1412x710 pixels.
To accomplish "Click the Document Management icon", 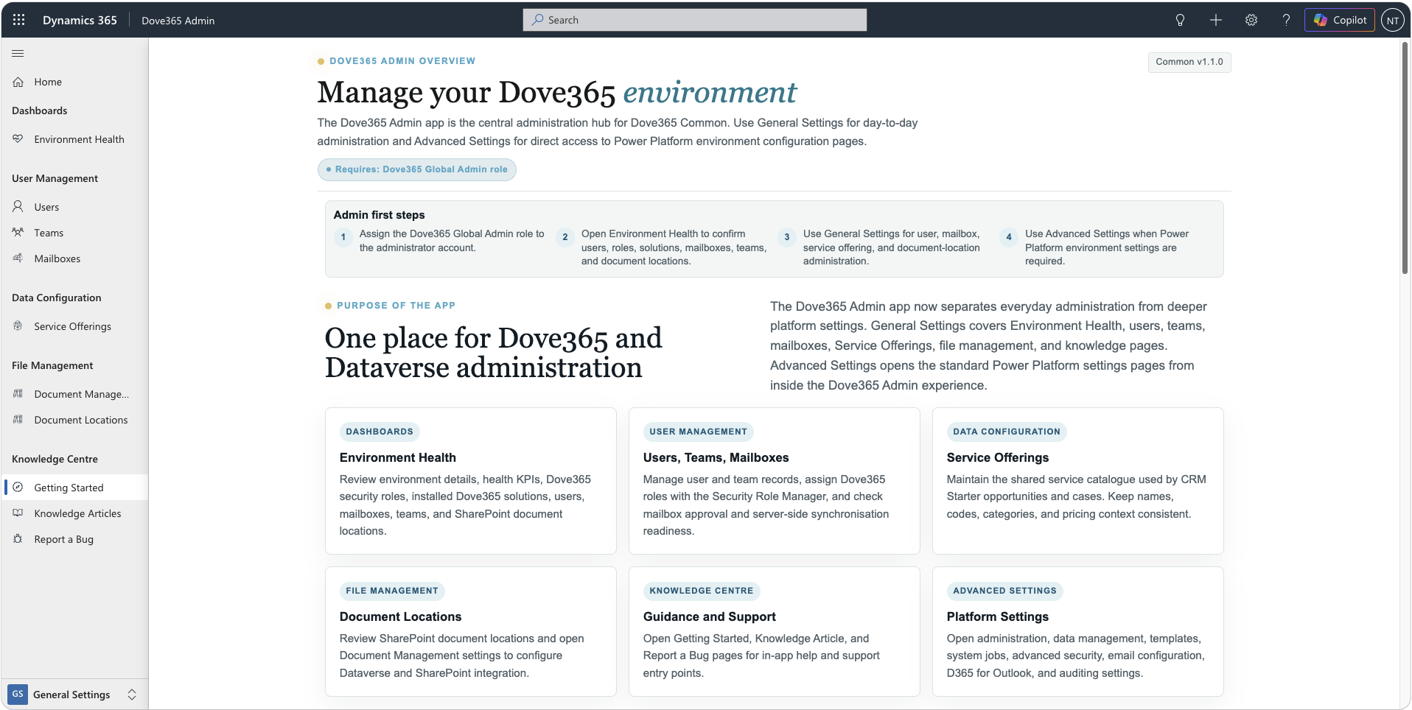I will click(18, 394).
